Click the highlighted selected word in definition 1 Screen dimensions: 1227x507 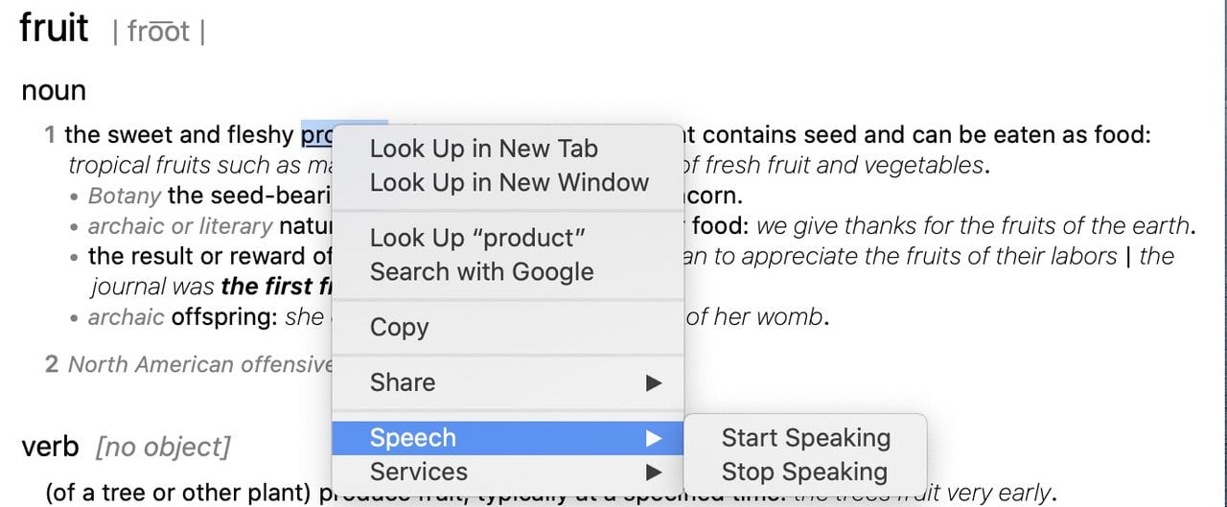(x=315, y=135)
